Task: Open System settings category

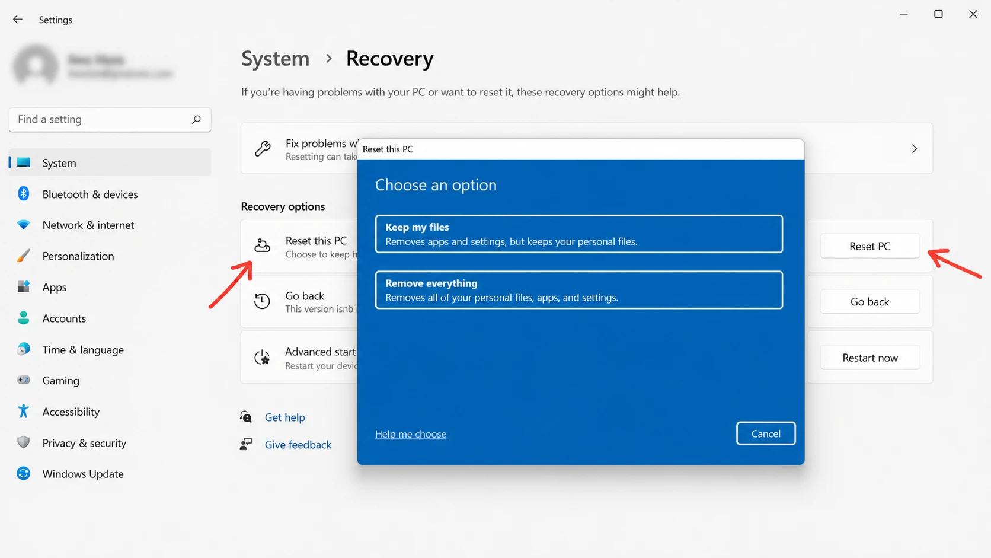Action: pos(110,162)
